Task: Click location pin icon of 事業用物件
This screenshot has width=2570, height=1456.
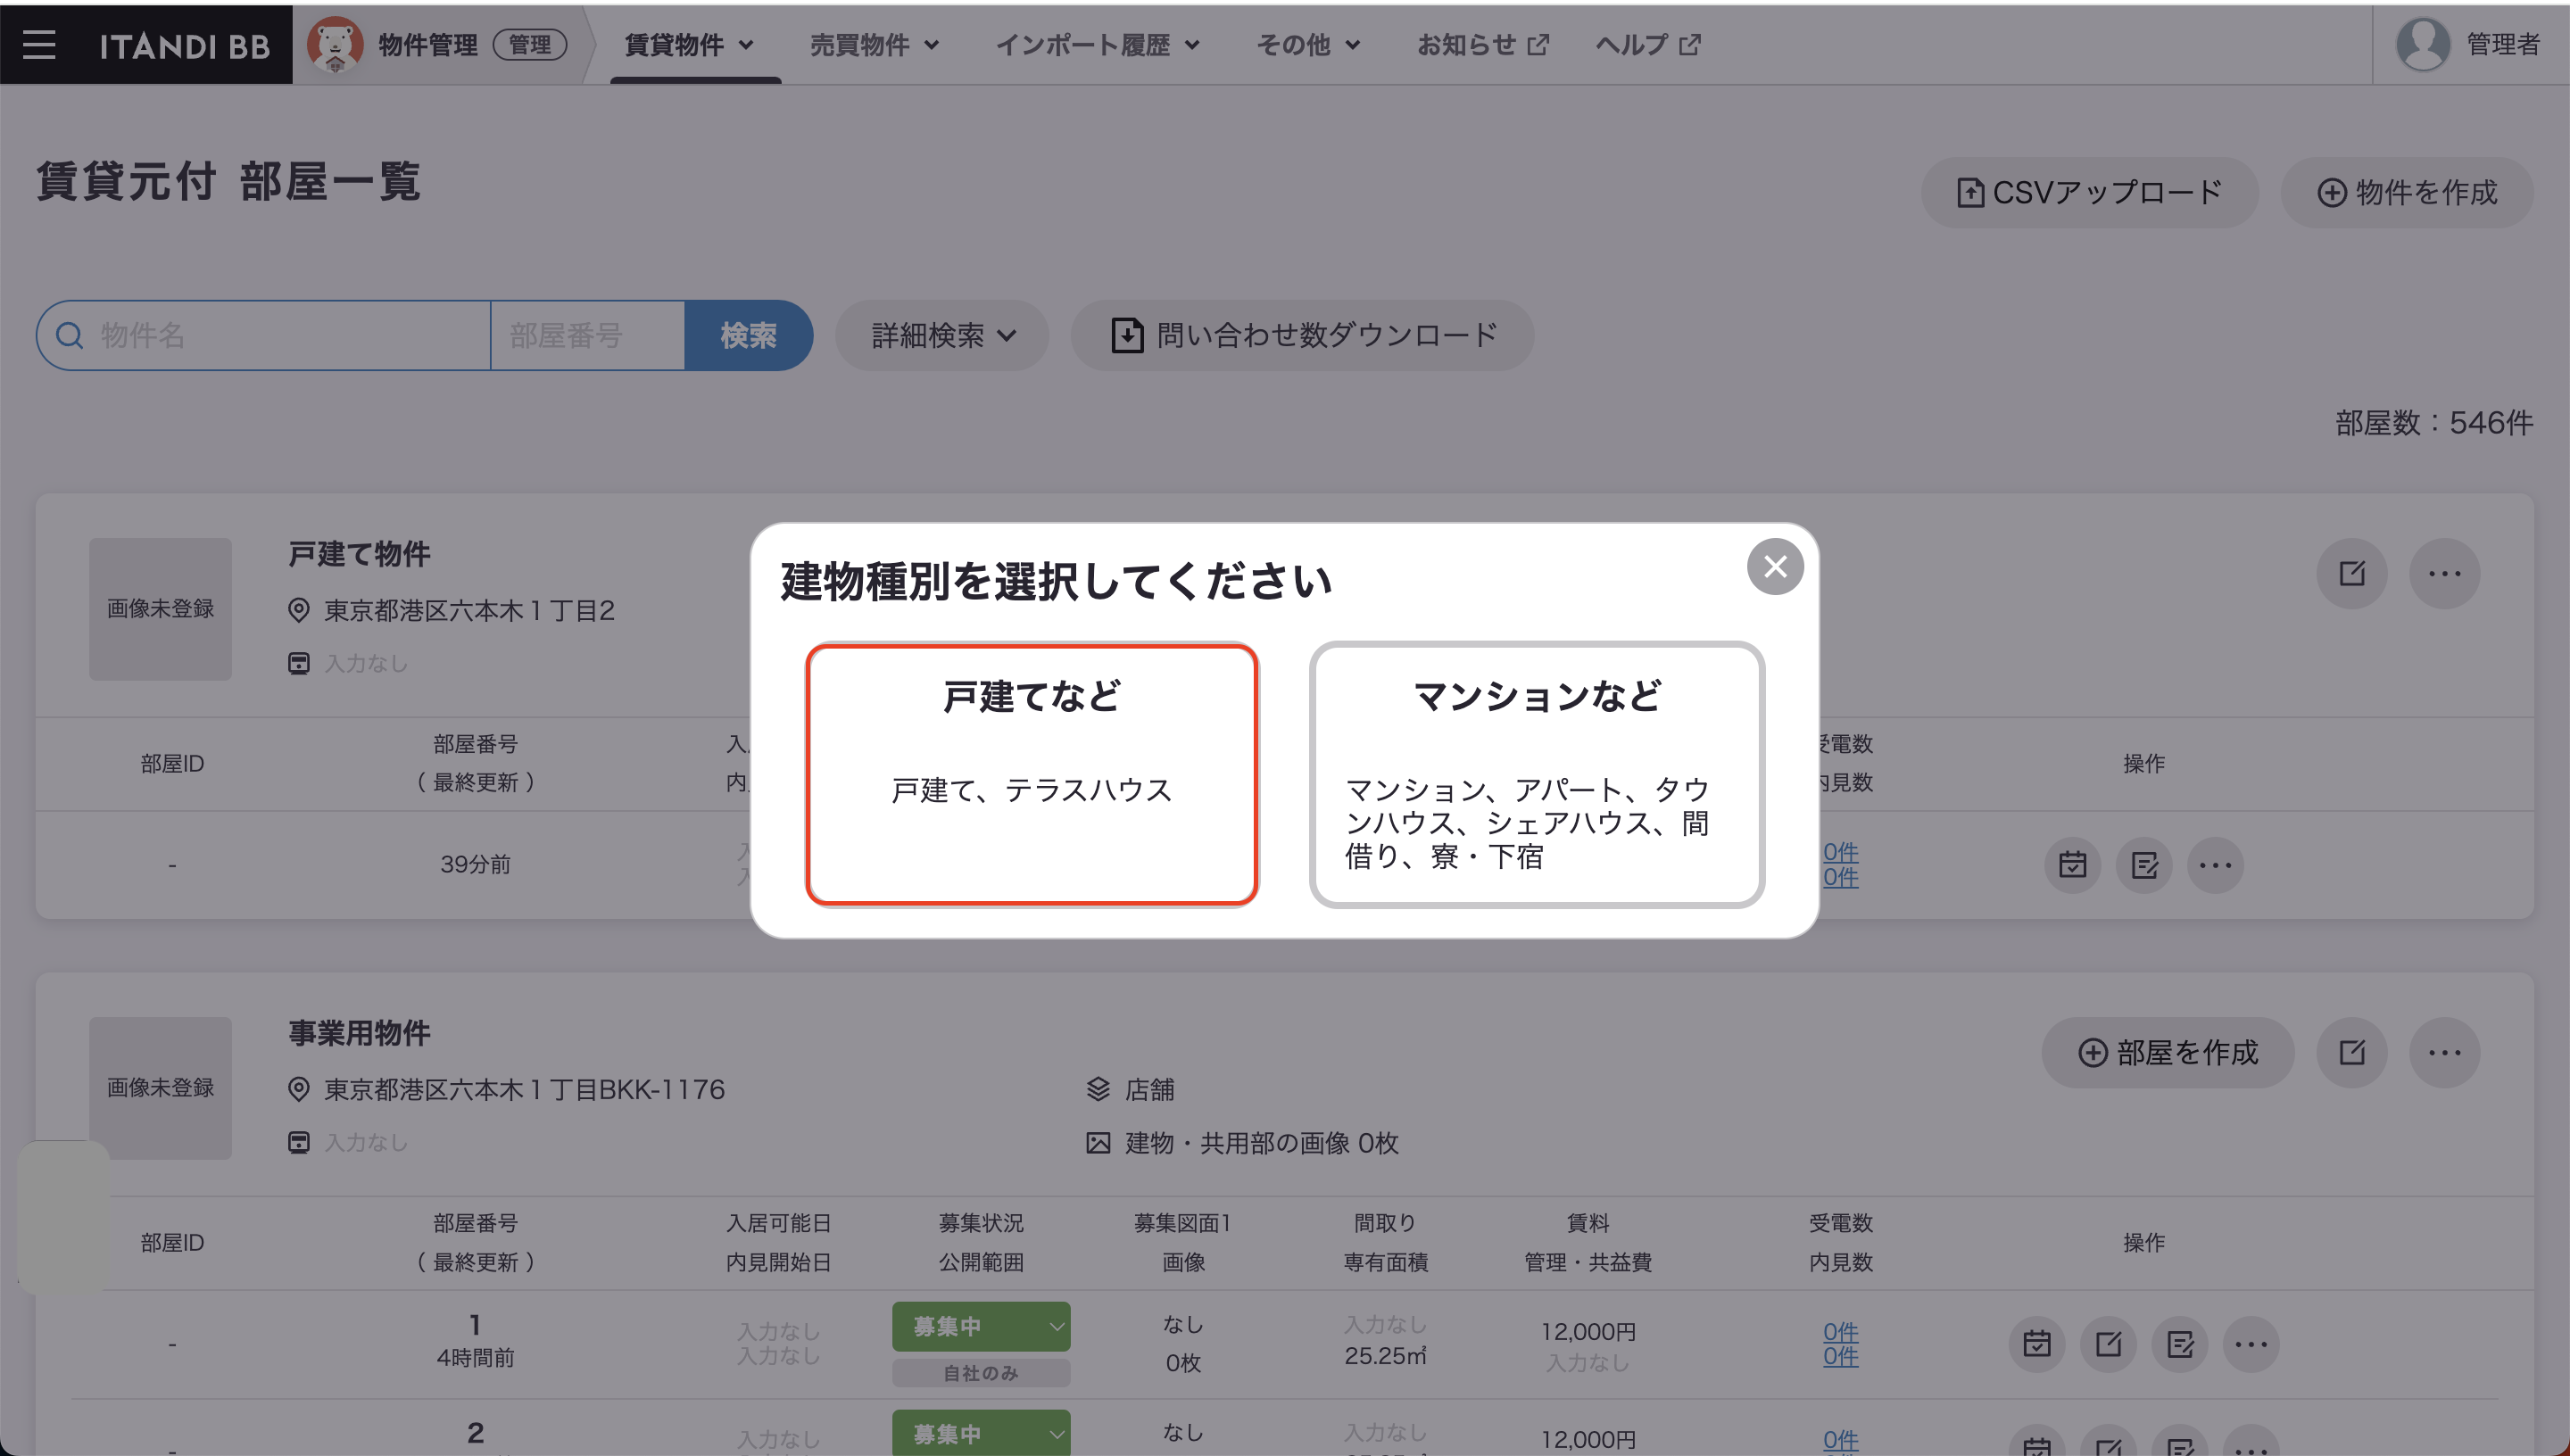Action: point(298,1090)
